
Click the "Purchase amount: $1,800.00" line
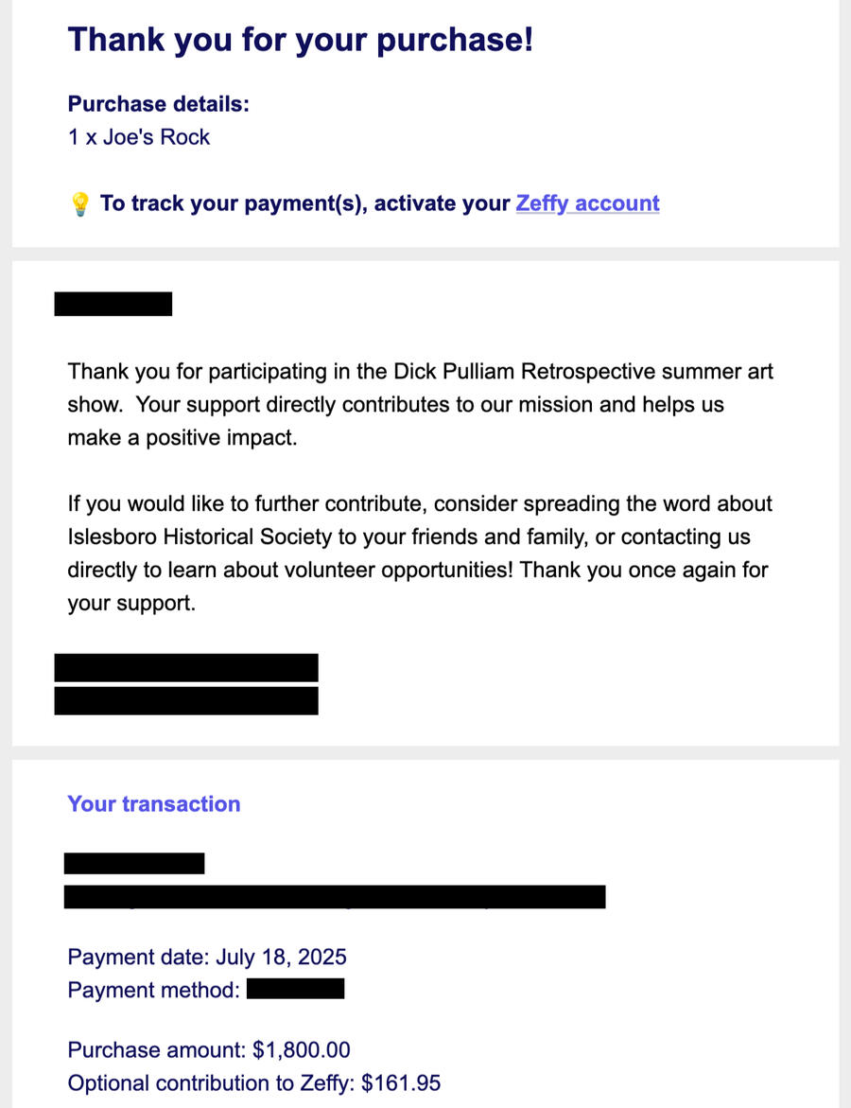(x=209, y=1049)
